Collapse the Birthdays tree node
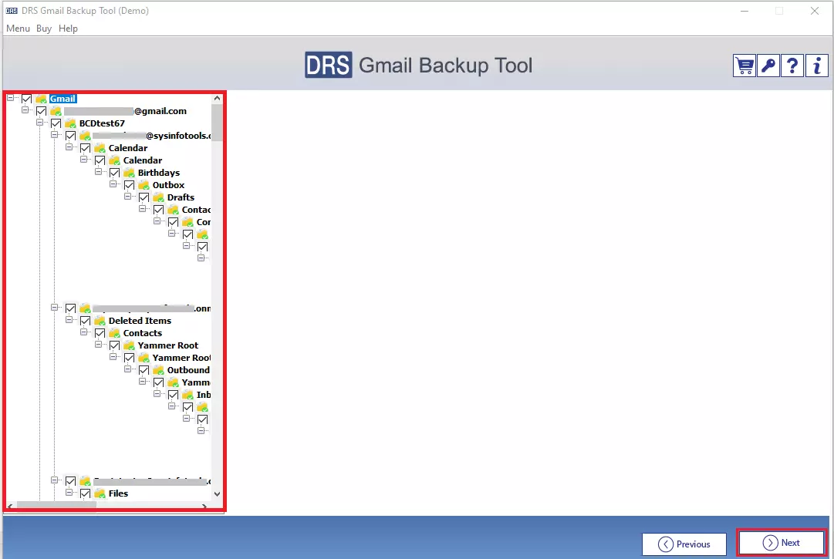This screenshot has width=834, height=559. (99, 172)
